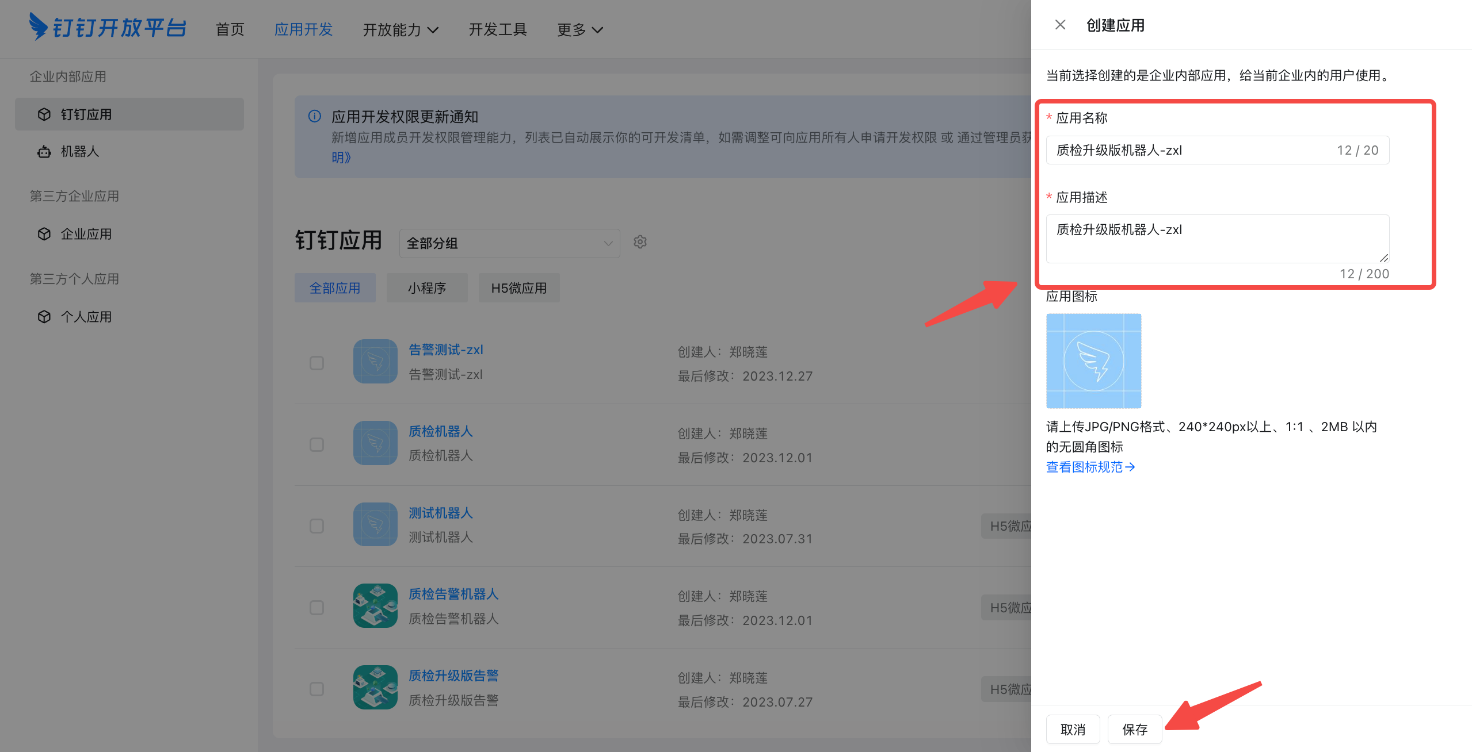Click the 钉钉应用 page heading
This screenshot has height=752, width=1472.
339,240
